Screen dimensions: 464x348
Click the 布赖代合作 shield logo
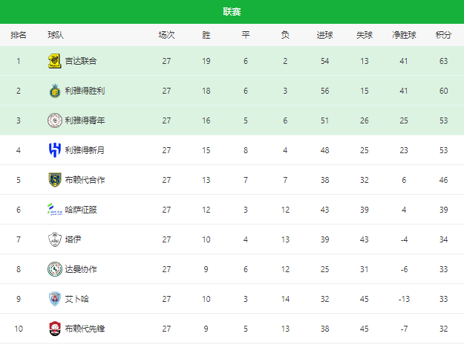[55, 180]
